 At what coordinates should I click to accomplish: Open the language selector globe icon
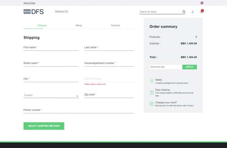(202, 3)
